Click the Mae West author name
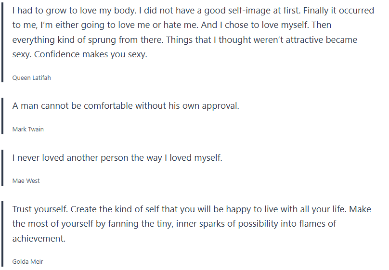This screenshot has width=389, height=270. (x=26, y=180)
